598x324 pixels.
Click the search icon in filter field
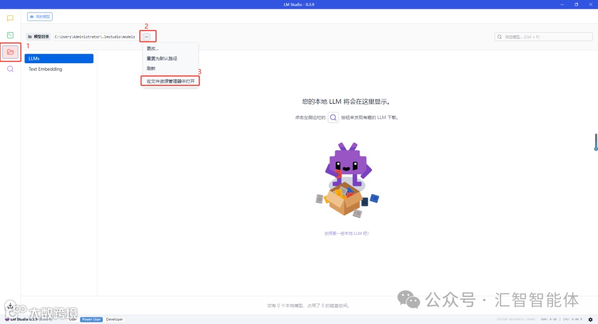click(x=499, y=37)
